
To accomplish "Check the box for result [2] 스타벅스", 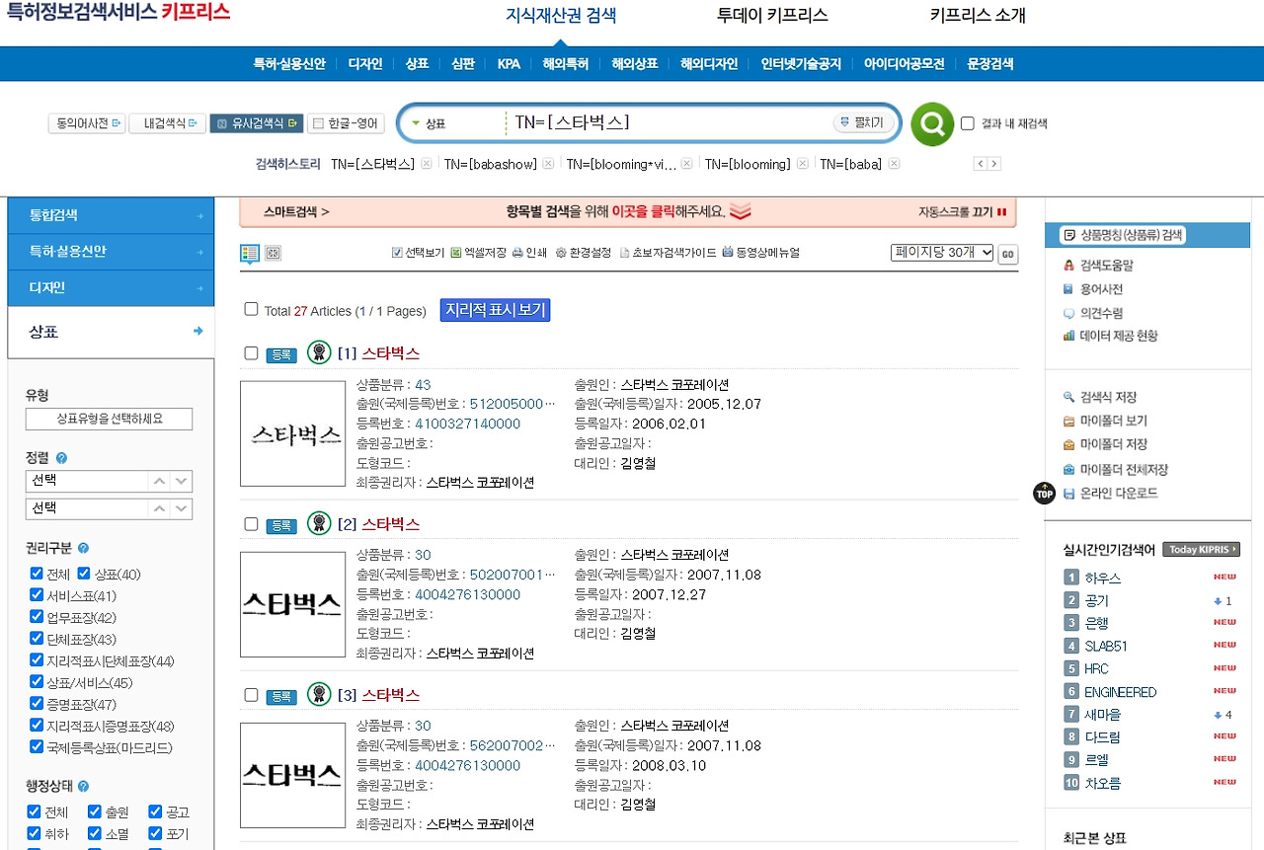I will click(251, 524).
